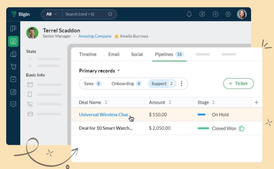Open the Universal Wireless Char. deal link
The width and height of the screenshot is (274, 169).
click(x=104, y=115)
